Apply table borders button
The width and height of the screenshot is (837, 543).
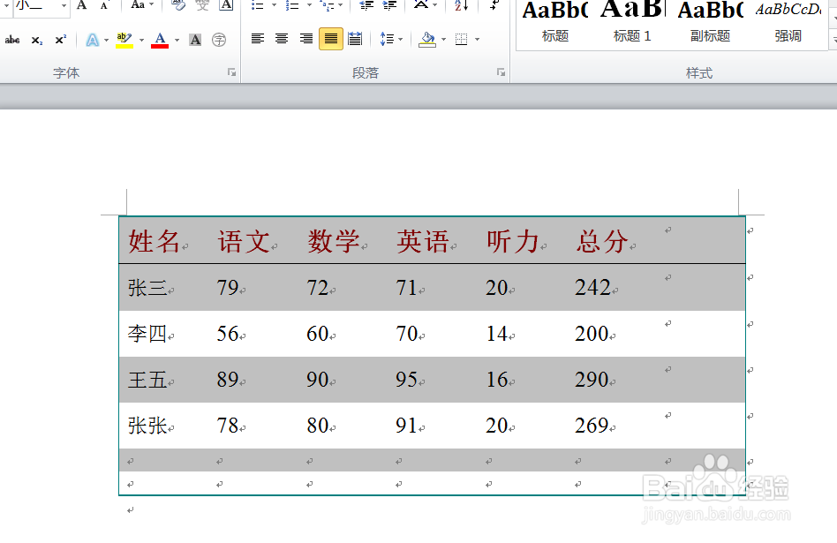pos(461,40)
